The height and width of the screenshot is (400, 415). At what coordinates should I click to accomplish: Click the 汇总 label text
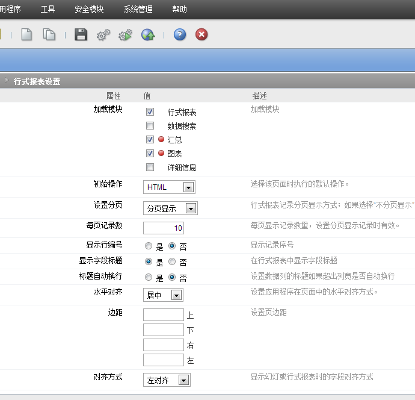174,140
